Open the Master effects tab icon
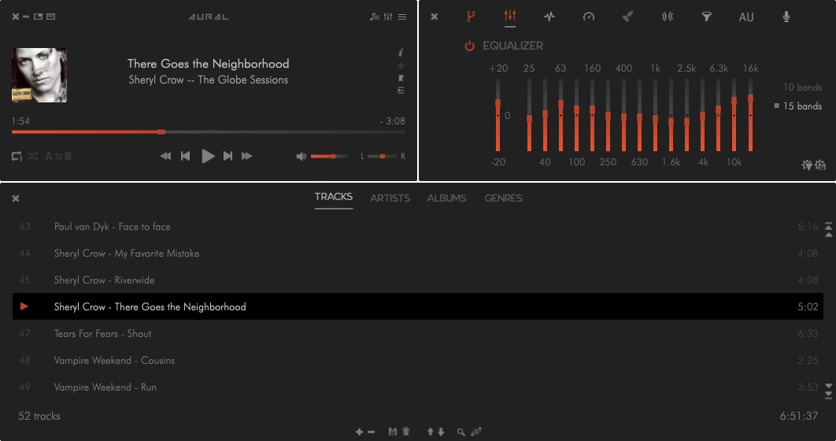 [x=470, y=17]
